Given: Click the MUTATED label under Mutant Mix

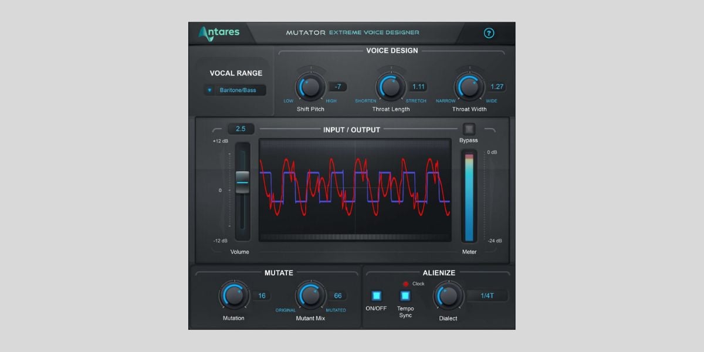Looking at the screenshot, I should [x=336, y=310].
